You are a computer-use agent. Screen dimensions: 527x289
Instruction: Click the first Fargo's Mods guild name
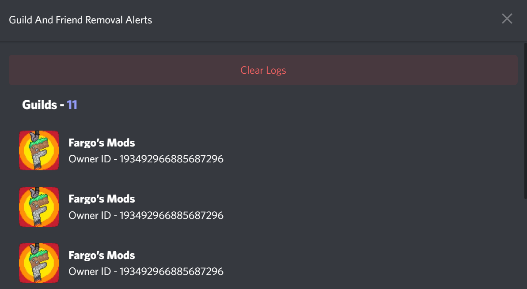(x=102, y=143)
